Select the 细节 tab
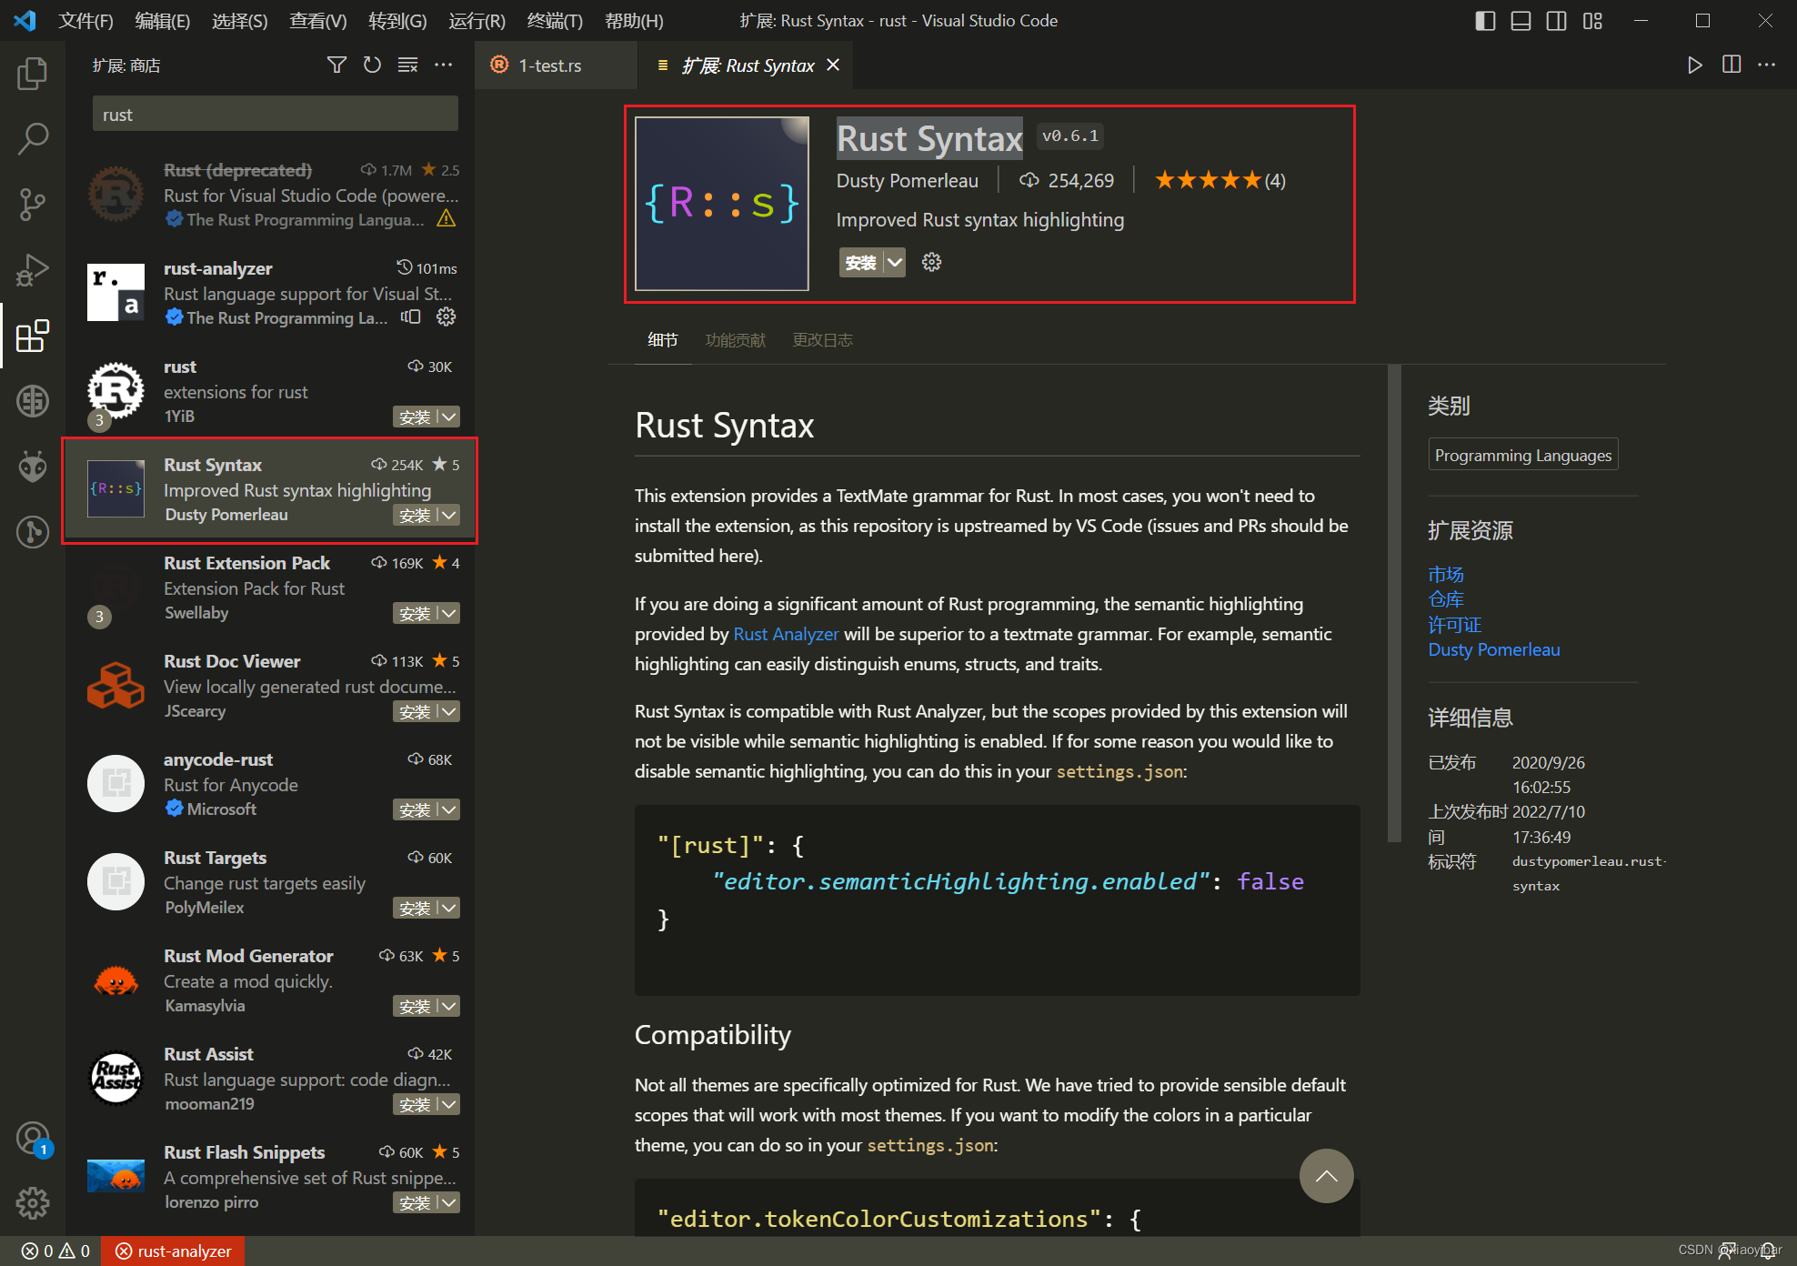The image size is (1797, 1266). 663,340
